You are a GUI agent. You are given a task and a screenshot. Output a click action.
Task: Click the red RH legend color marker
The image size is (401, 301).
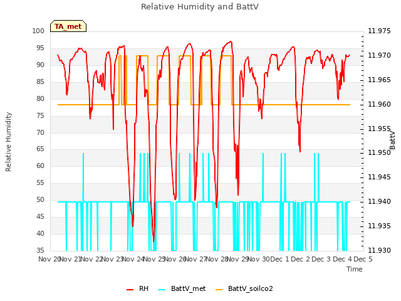(x=130, y=290)
